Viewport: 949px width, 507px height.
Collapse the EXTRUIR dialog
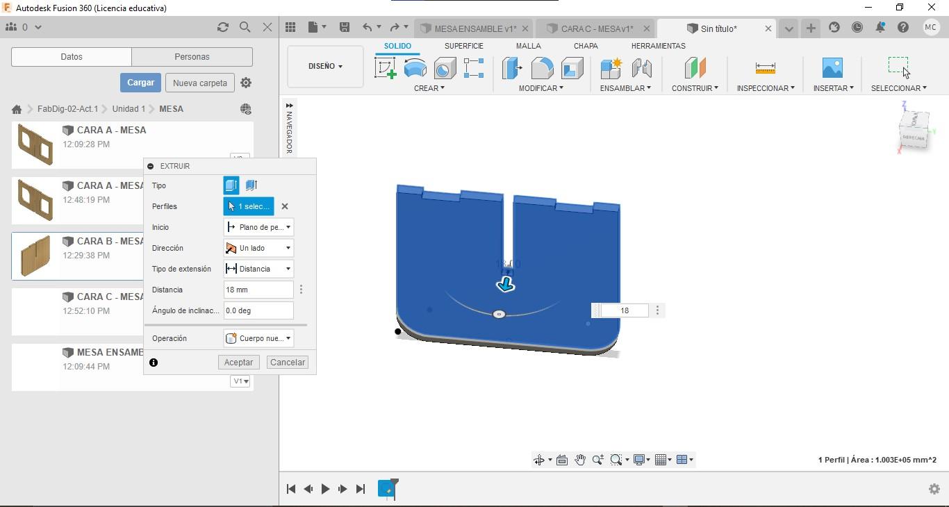point(151,166)
